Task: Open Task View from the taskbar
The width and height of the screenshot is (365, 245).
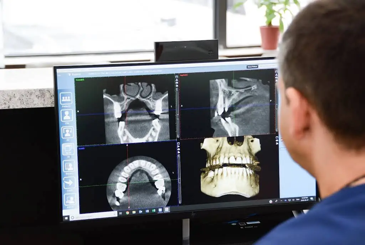Action: [x=120, y=213]
